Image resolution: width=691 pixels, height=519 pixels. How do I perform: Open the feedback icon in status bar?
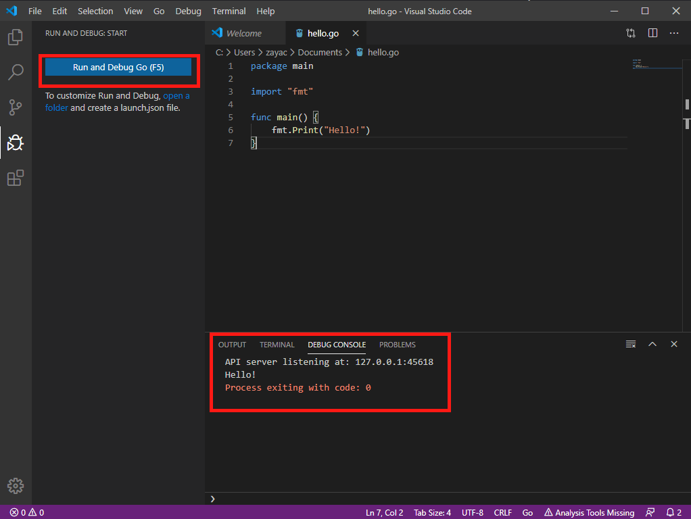[650, 512]
